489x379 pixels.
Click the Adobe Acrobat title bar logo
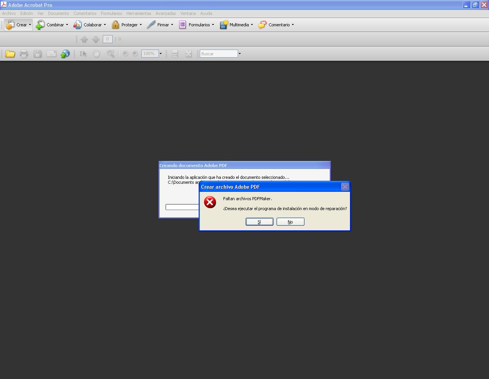[x=3, y=5]
